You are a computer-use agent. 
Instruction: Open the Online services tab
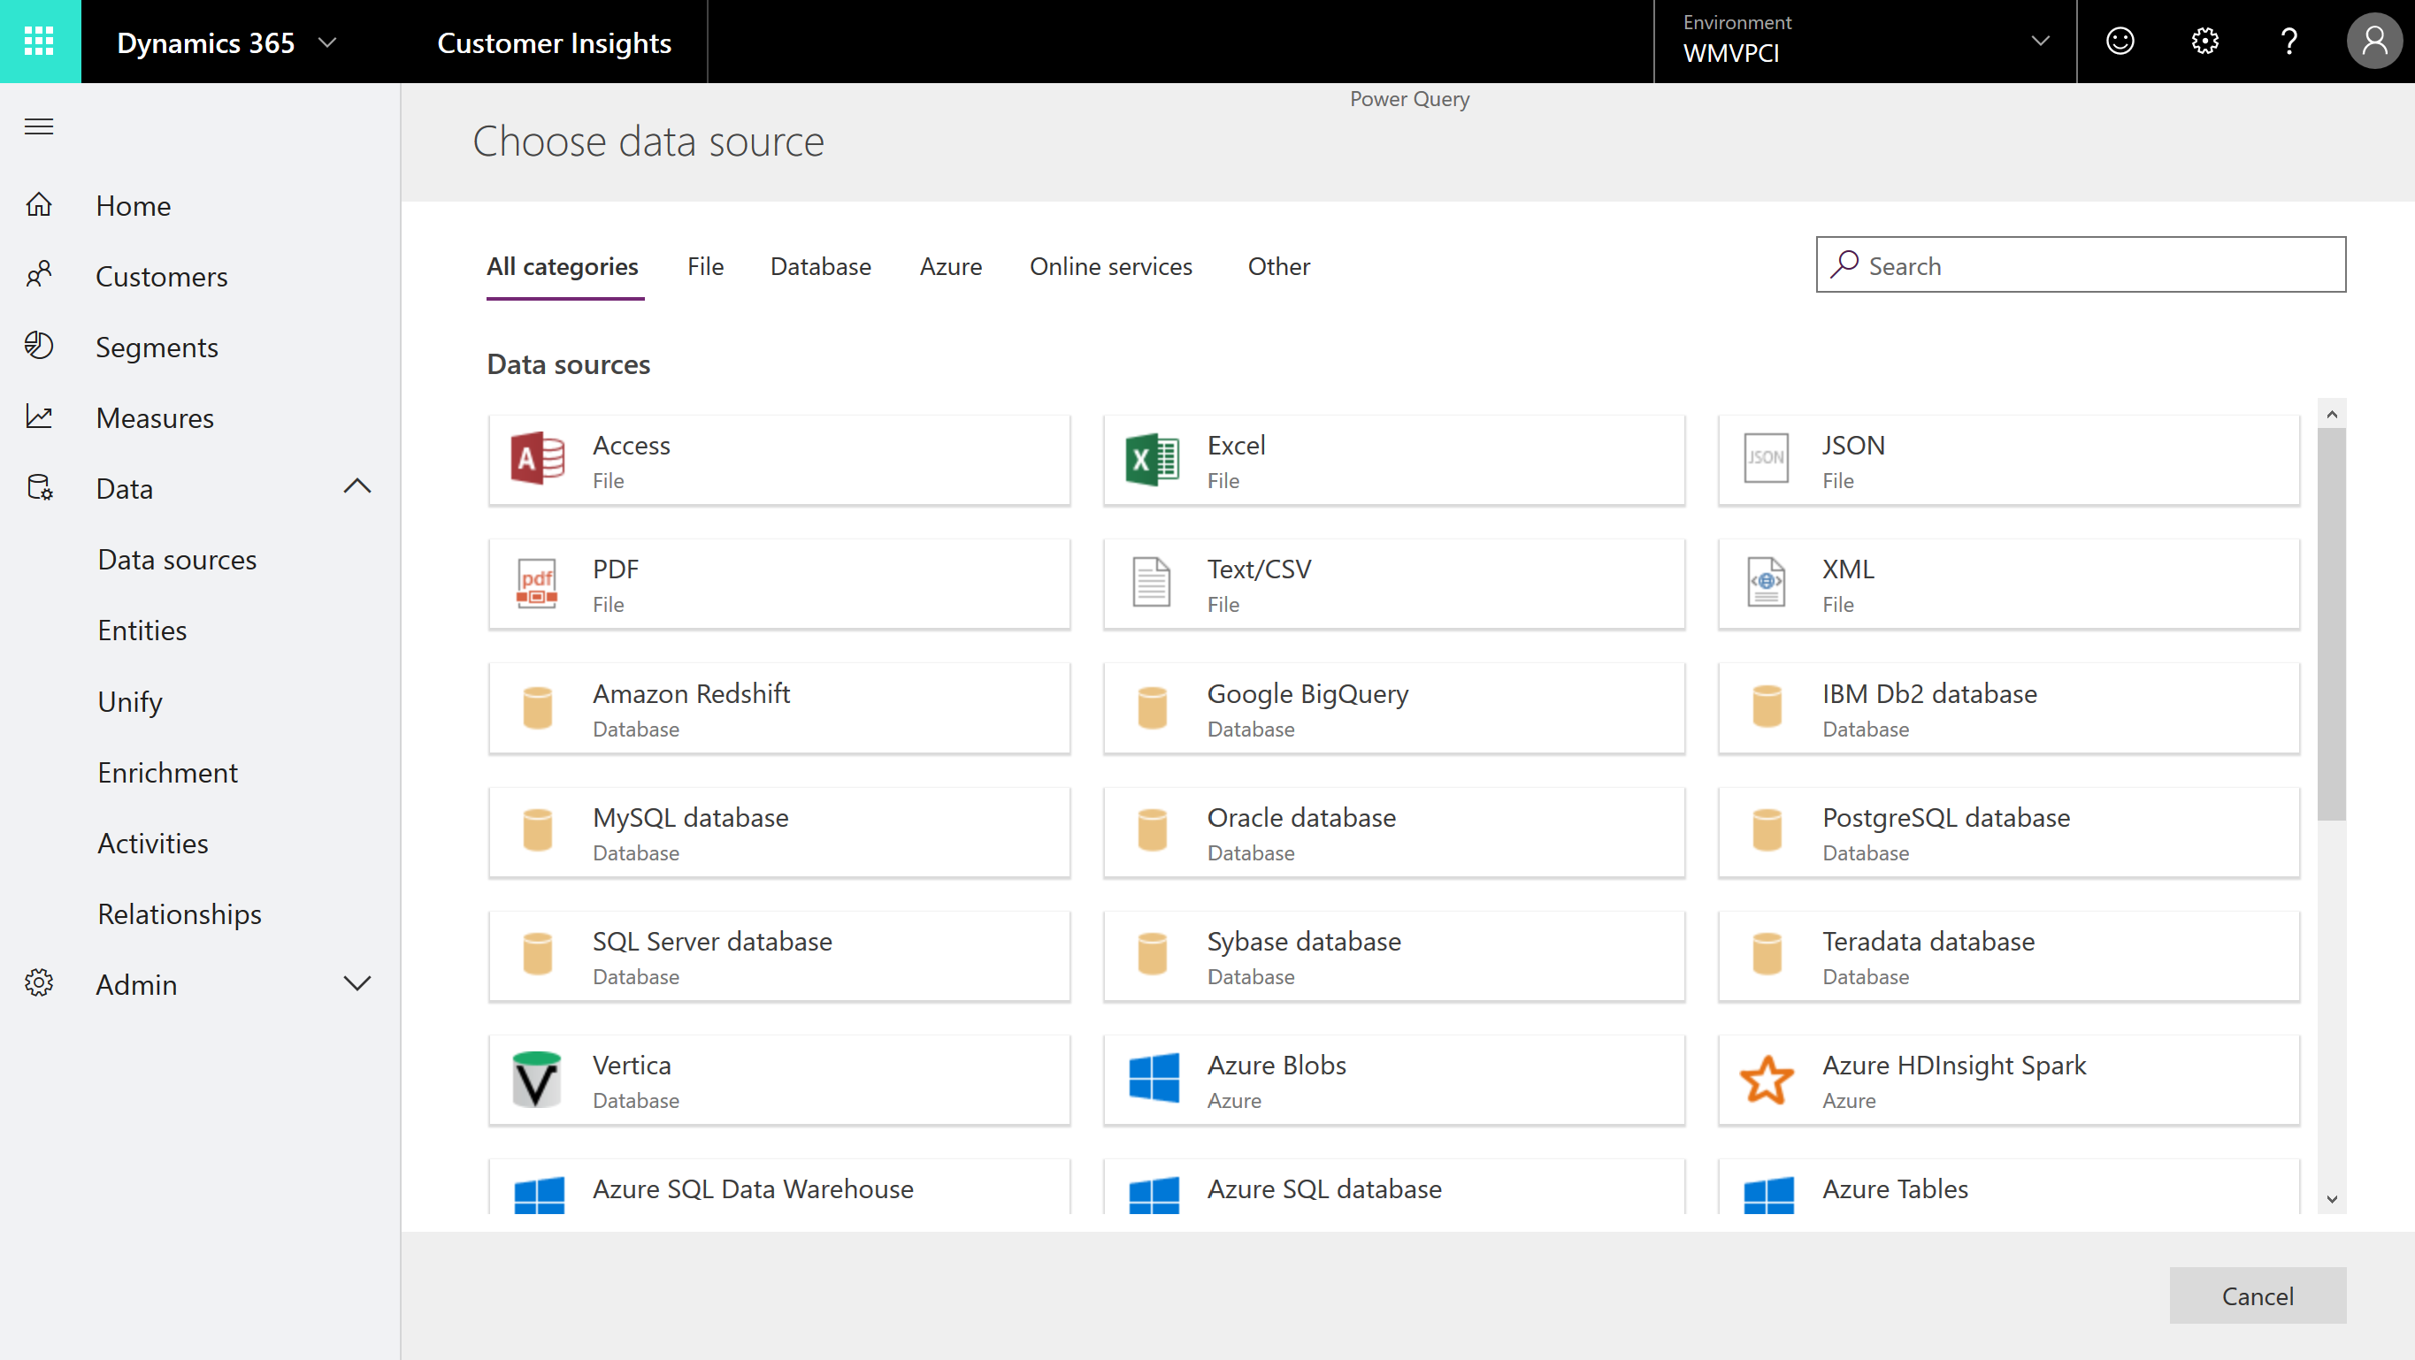click(1111, 266)
